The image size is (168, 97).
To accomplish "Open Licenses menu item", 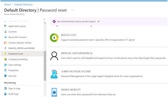I will tap(13, 32).
